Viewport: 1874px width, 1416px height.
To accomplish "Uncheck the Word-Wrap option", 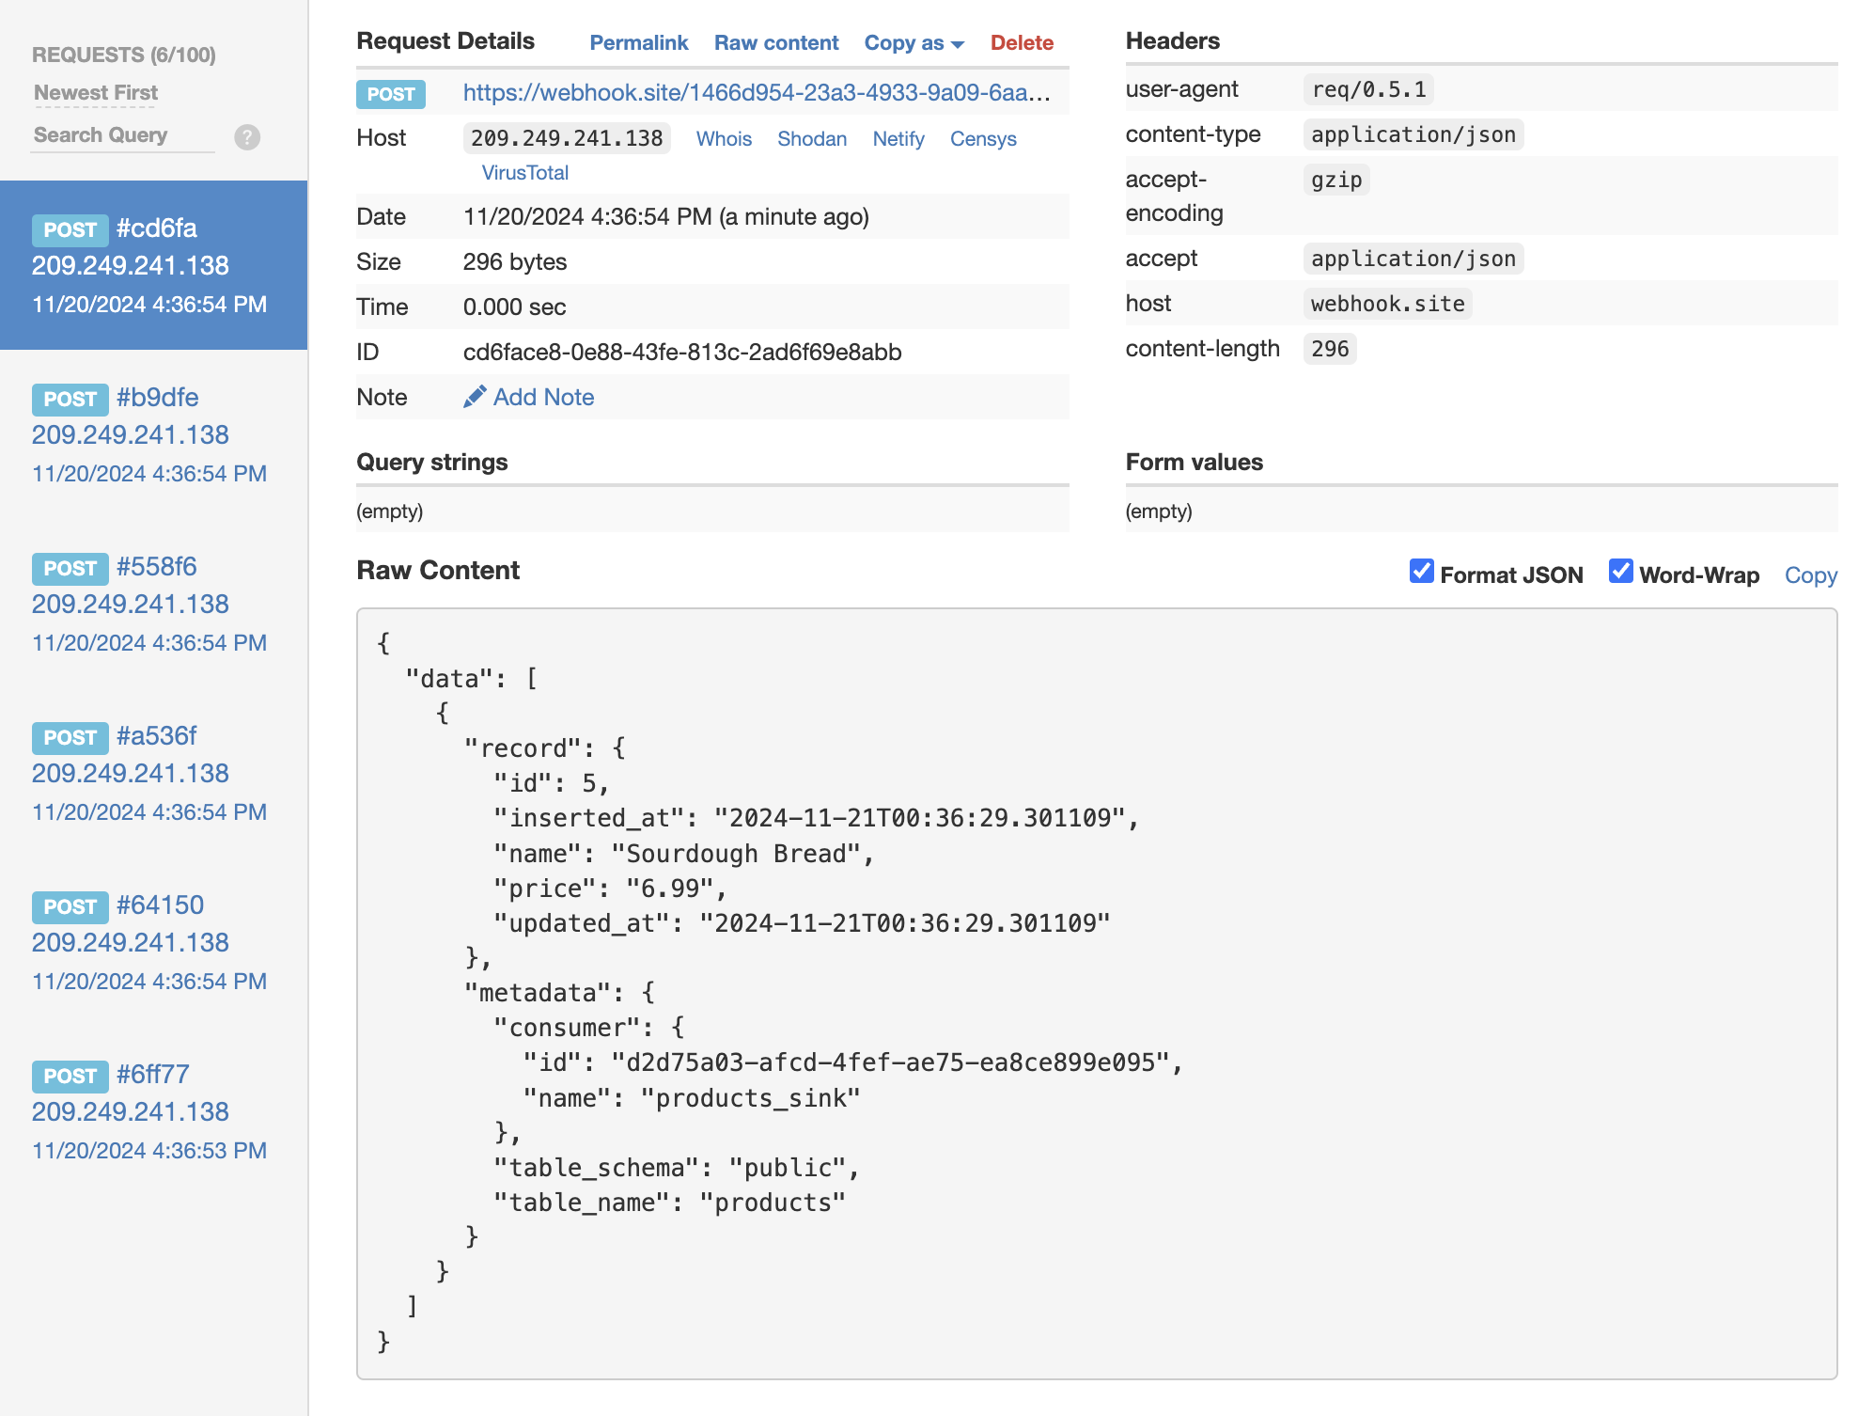I will click(x=1621, y=572).
